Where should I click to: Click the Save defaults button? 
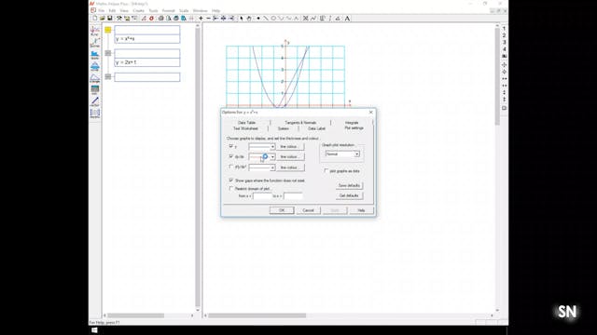[349, 185]
